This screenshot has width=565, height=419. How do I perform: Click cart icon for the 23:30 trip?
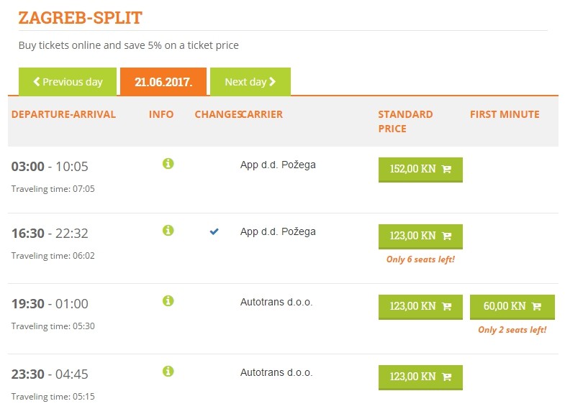point(446,377)
